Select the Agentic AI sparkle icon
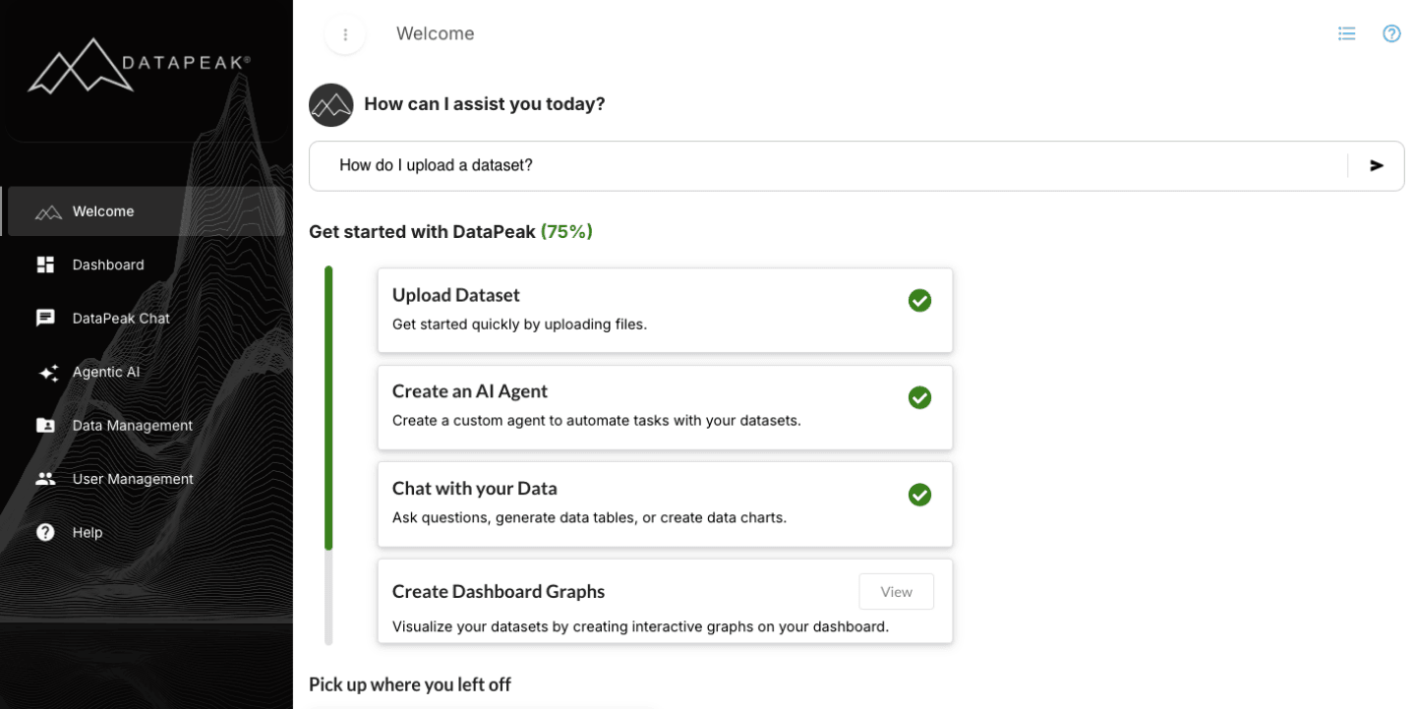Image resolution: width=1415 pixels, height=709 pixels. click(45, 372)
